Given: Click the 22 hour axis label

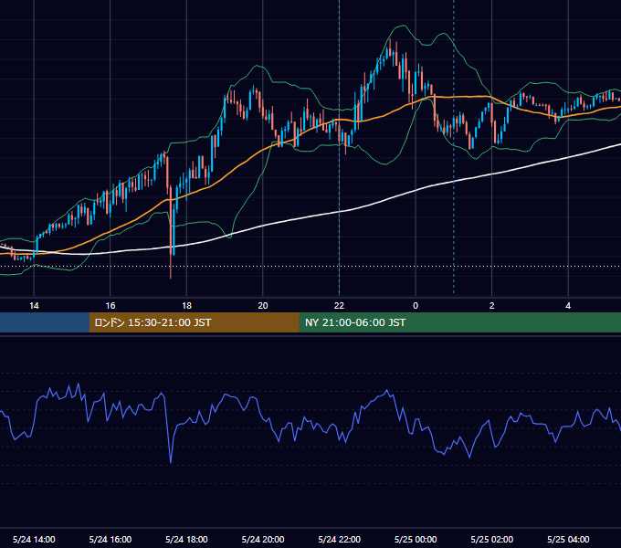Looking at the screenshot, I should tap(339, 306).
